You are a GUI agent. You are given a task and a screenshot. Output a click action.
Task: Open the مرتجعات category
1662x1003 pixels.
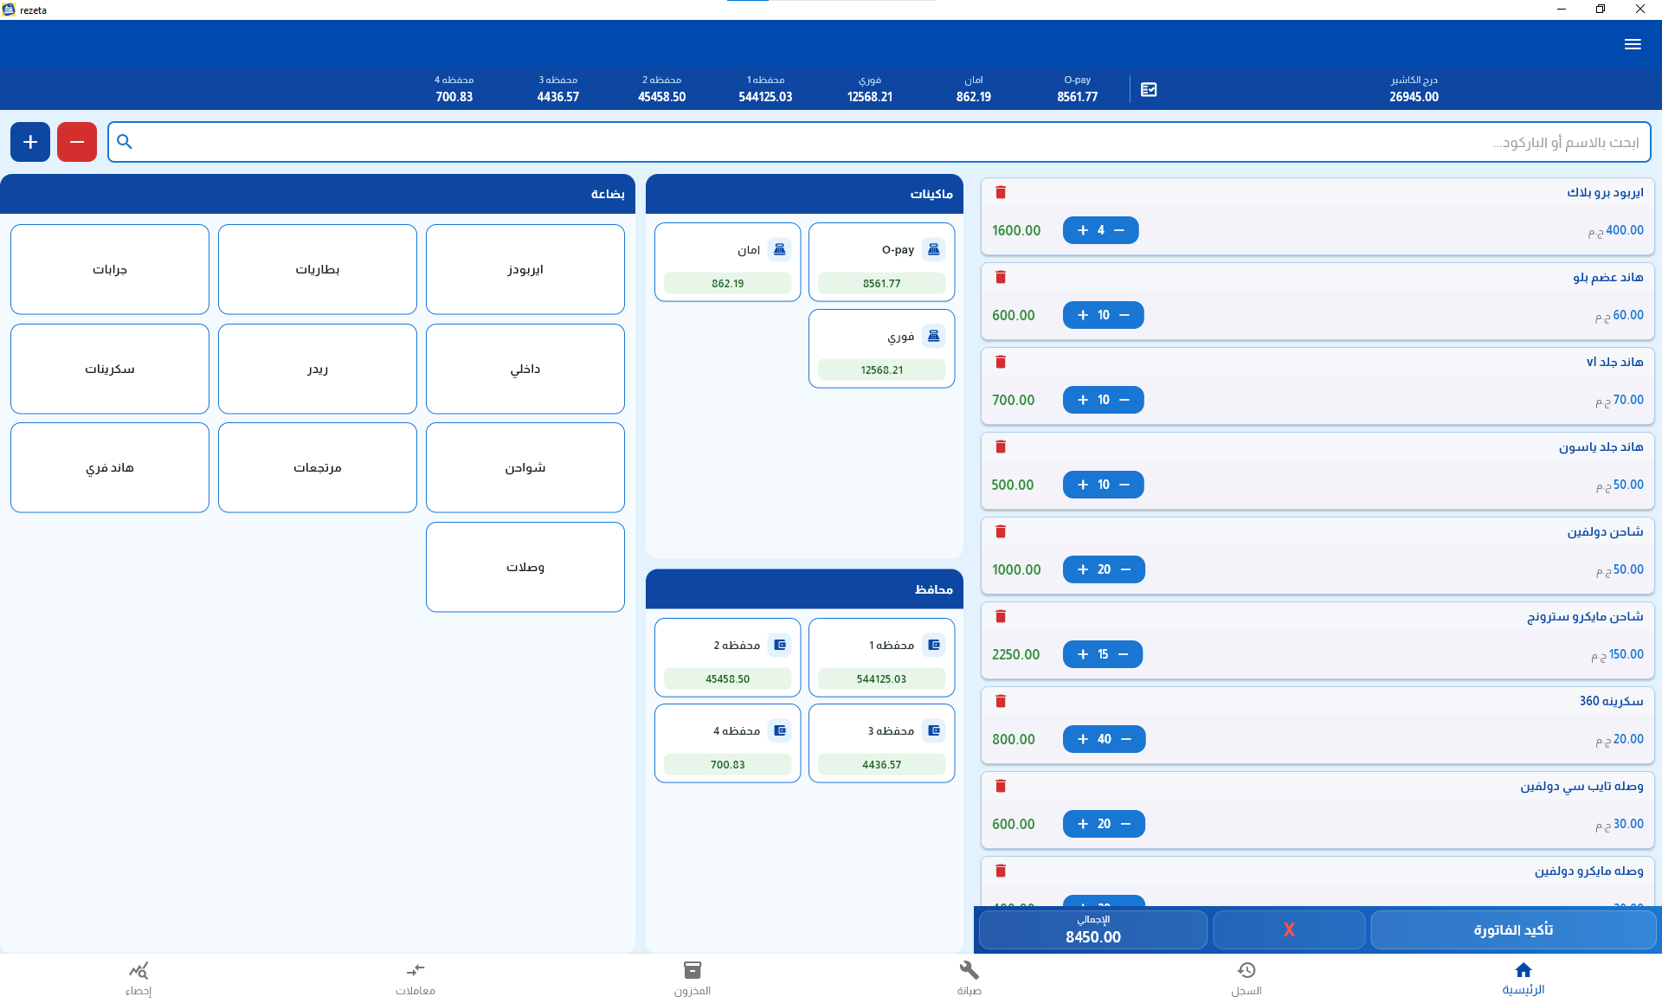pos(318,467)
